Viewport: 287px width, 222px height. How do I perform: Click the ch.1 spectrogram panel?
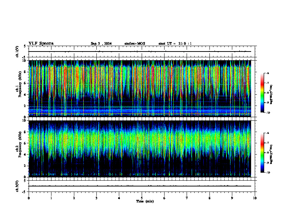(x=140, y=89)
